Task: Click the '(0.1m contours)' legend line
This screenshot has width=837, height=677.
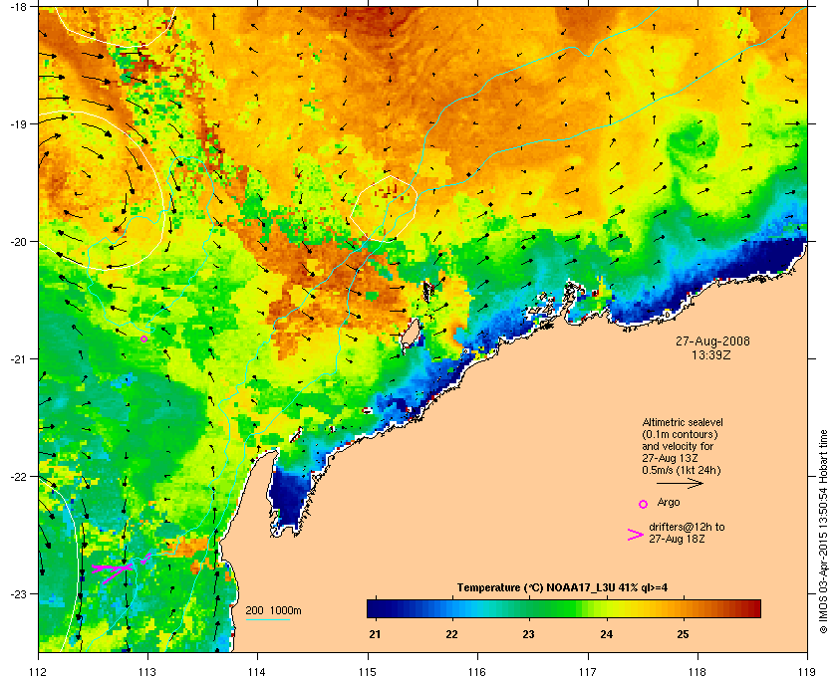Action: pos(680,434)
